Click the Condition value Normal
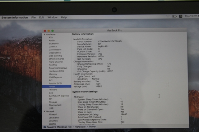This screenshot has height=132, width=199. (x=96, y=79)
